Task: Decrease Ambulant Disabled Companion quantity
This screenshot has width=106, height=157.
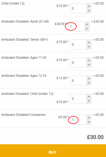Action: (89, 122)
